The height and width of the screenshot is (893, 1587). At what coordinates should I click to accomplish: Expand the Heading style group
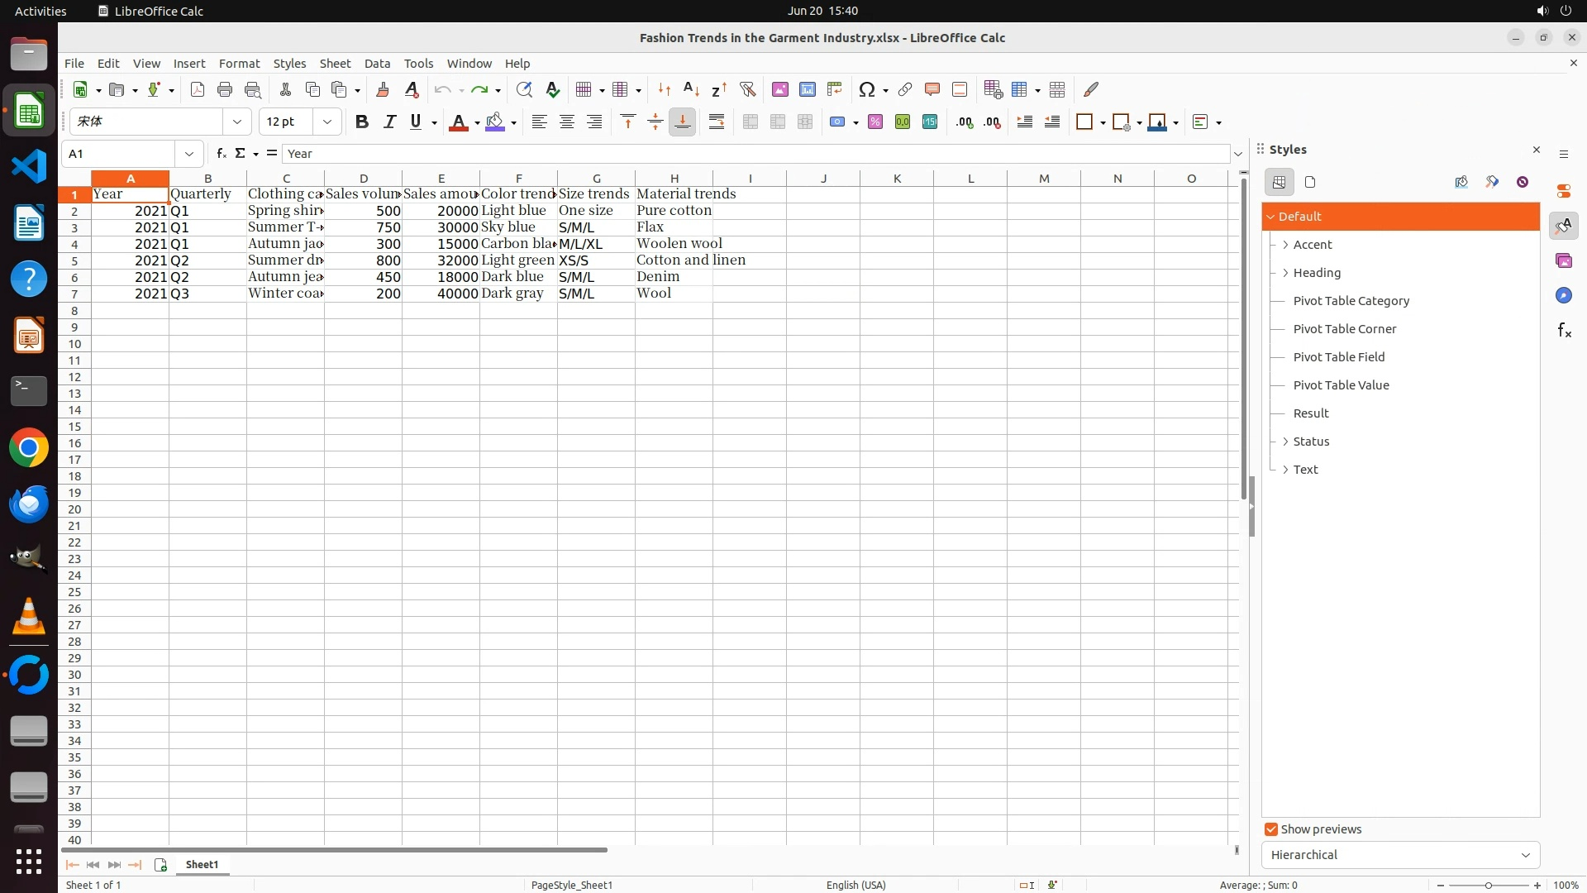tap(1285, 273)
